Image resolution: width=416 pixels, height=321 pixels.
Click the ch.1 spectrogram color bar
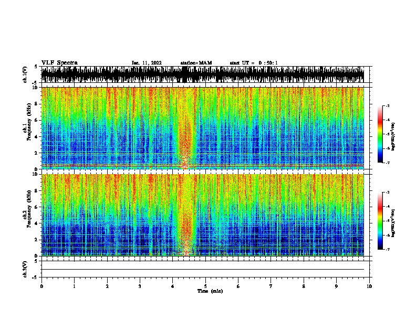[380, 134]
